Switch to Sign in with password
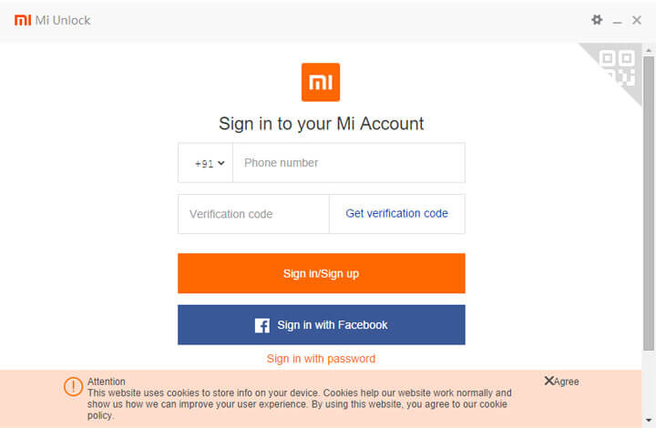Screen dimensions: 656x428 click(321, 359)
